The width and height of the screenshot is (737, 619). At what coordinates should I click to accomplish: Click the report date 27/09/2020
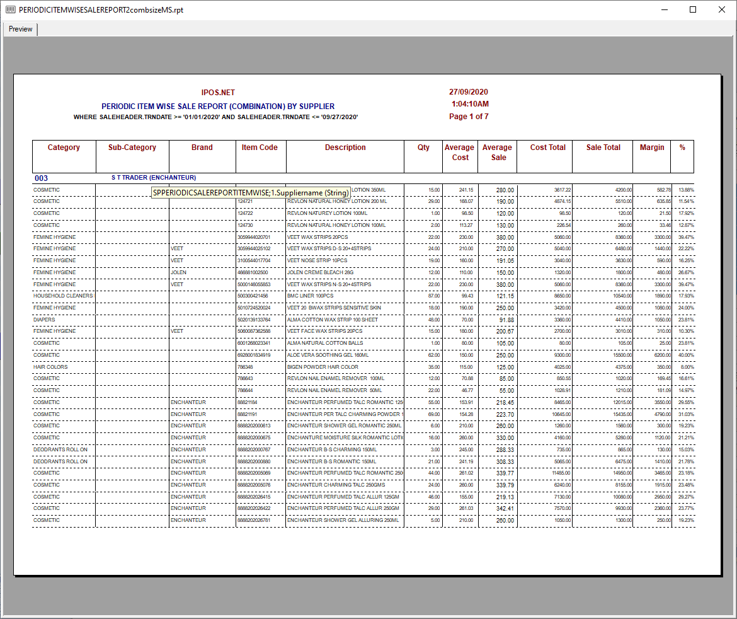[469, 92]
